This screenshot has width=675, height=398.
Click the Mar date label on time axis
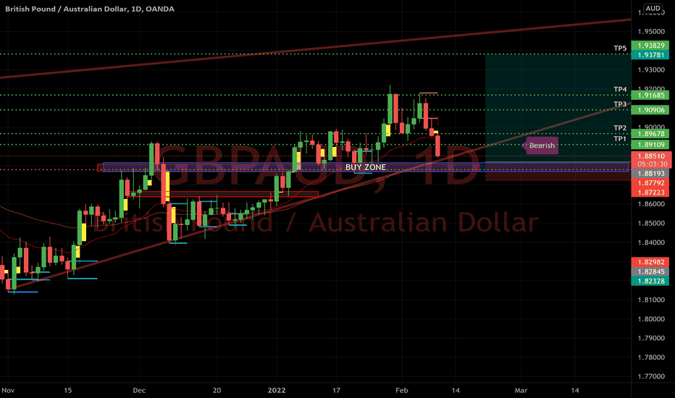pos(521,390)
